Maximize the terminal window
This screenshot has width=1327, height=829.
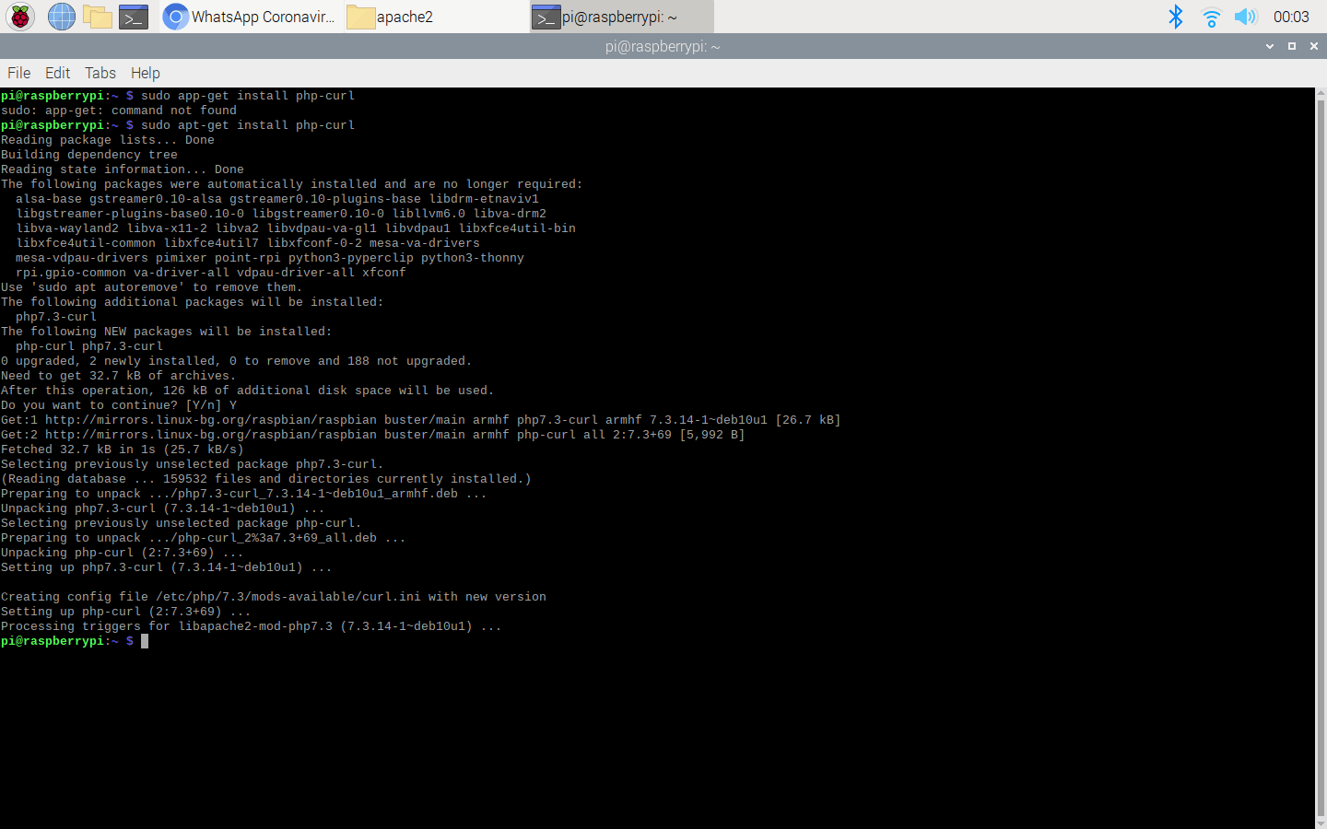(1292, 46)
